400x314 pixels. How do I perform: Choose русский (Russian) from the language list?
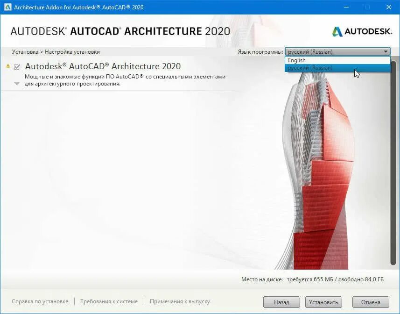tap(337, 68)
